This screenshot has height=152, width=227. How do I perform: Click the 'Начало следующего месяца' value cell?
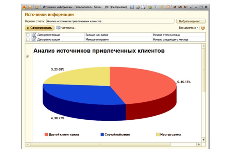179,39
